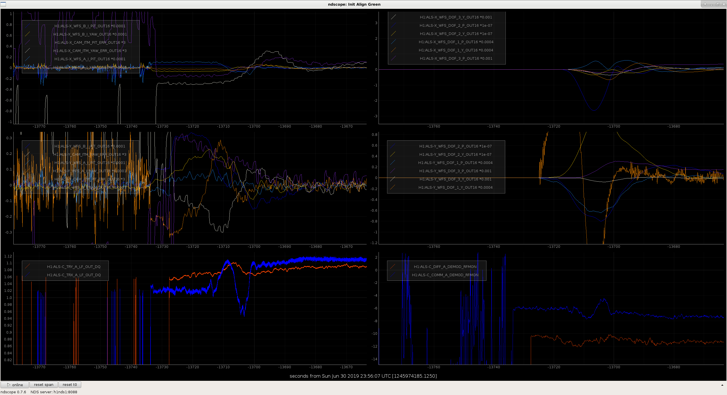Click the small upward triangle beside the button row
The image size is (727, 395).
point(722,385)
